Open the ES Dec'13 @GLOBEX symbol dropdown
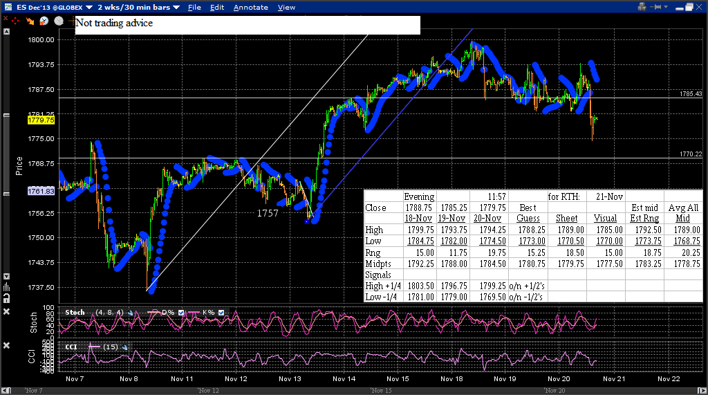The image size is (708, 395). click(89, 7)
